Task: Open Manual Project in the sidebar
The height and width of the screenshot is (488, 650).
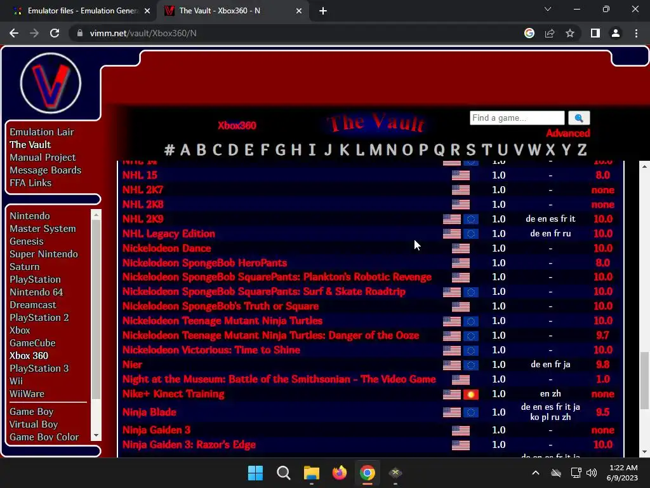Action: [43, 158]
